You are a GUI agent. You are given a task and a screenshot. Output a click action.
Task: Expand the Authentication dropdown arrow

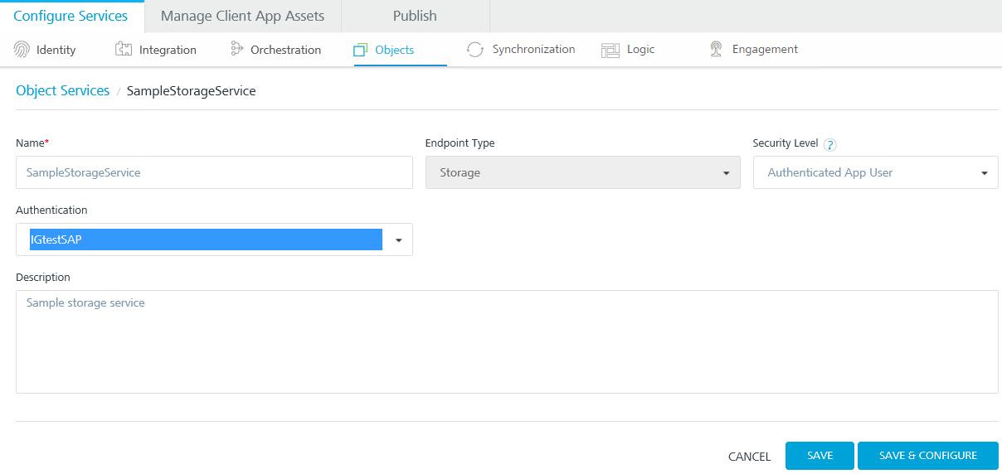click(x=398, y=240)
